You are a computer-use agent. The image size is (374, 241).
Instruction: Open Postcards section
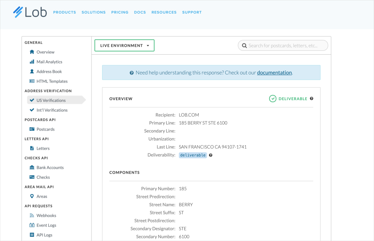[46, 129]
